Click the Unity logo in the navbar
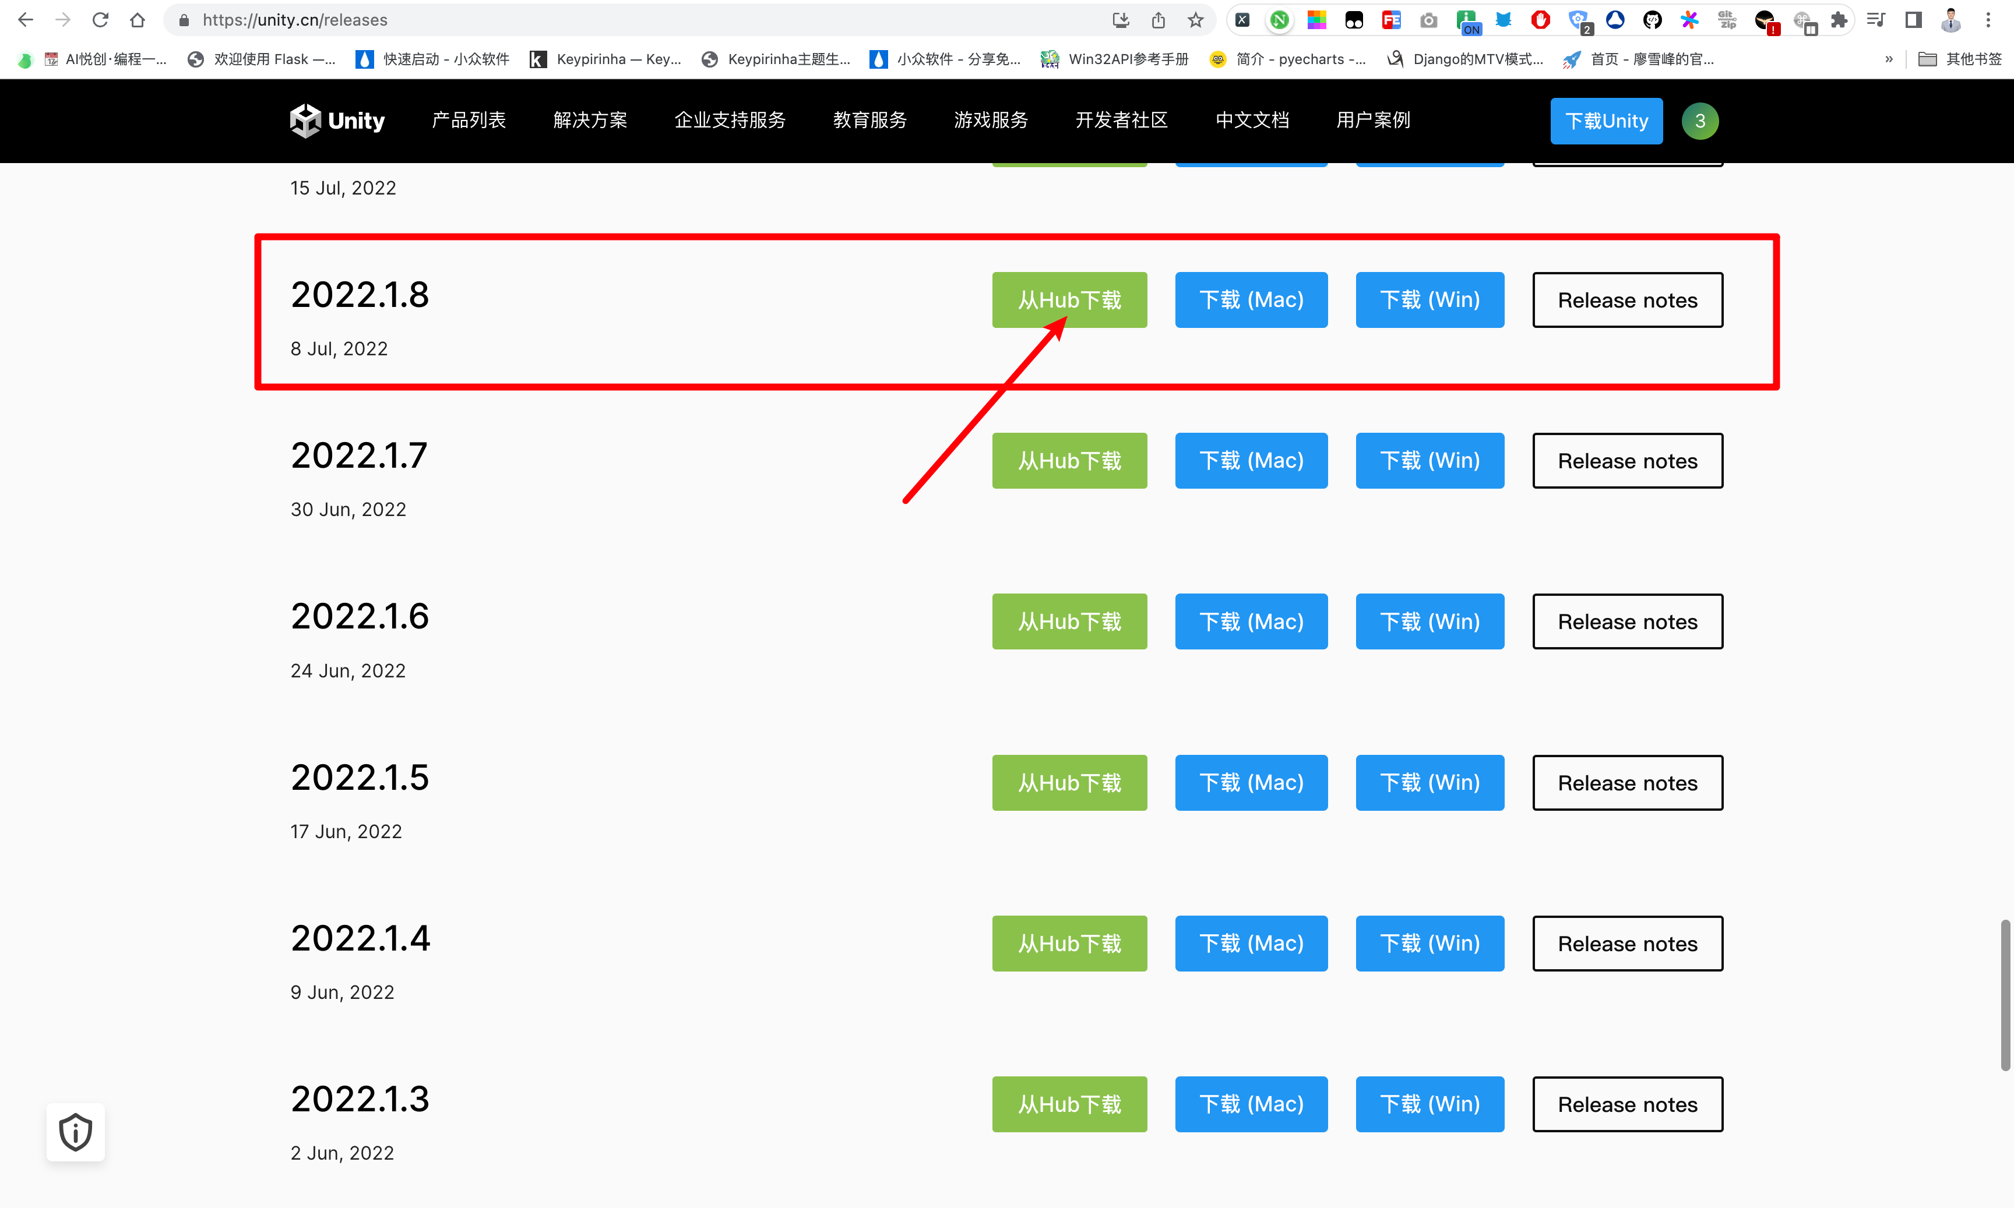Viewport: 2014px width, 1208px height. click(337, 121)
